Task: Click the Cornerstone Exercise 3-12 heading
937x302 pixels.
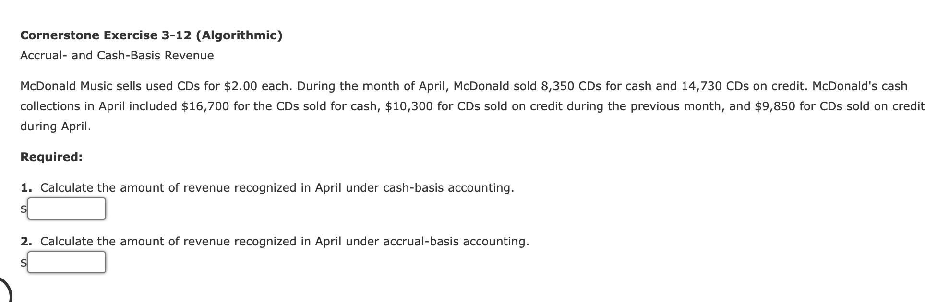Action: [151, 35]
